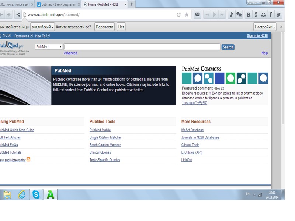The width and height of the screenshot is (295, 221).
Task: Click in PubMed search text field
Action: tap(142, 47)
